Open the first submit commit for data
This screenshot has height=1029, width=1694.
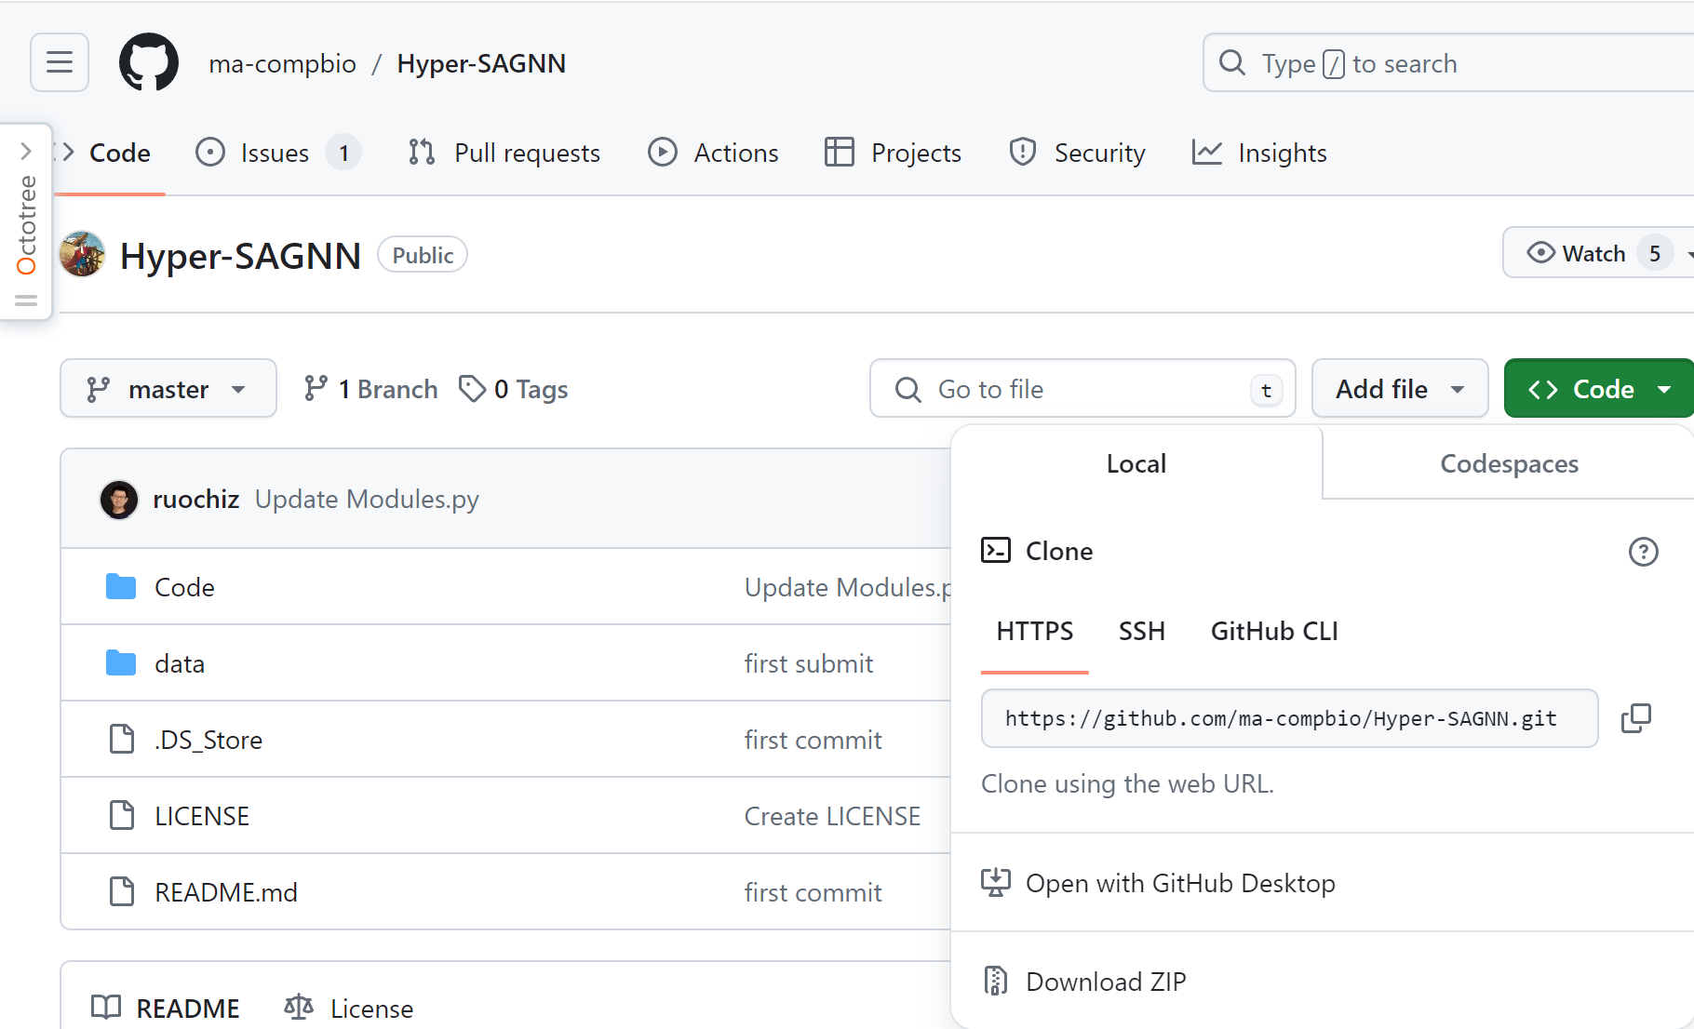[x=809, y=663]
